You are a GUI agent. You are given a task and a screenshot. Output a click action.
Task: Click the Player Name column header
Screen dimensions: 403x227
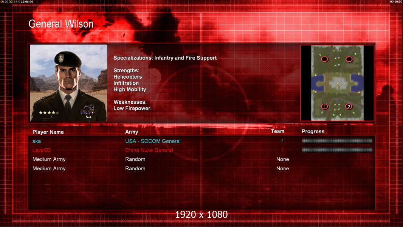[48, 132]
